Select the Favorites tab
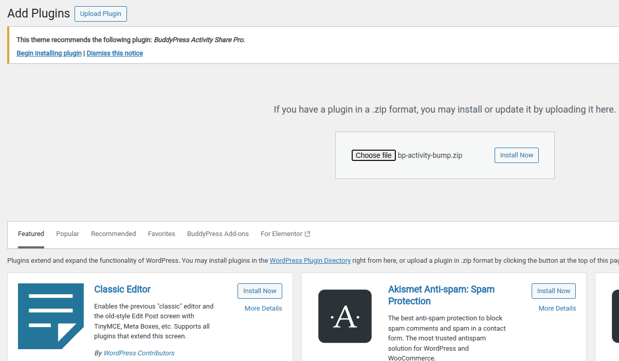This screenshot has width=619, height=361. 161,233
